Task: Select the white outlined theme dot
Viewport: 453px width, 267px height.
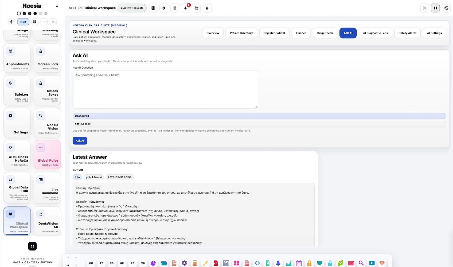Action: tap(19, 13)
